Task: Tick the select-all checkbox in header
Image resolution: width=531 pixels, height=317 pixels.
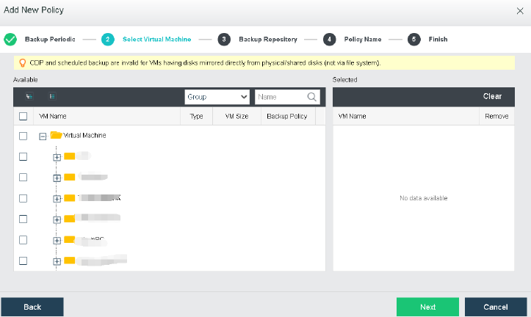Action: 23,117
